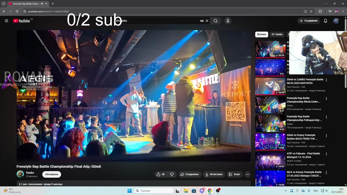The height and width of the screenshot is (195, 347).
Task: Open options menu for Stiwii vs ZARKO video
Action: point(326,80)
